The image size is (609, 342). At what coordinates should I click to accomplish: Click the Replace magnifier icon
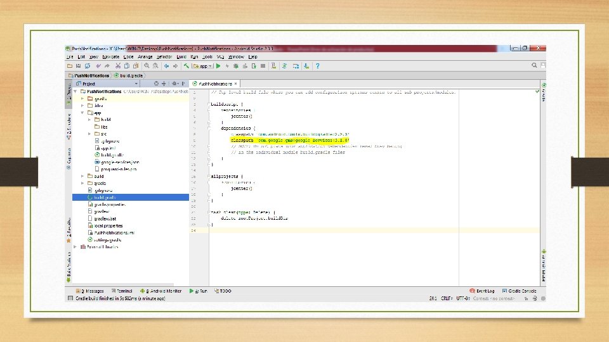click(x=156, y=66)
